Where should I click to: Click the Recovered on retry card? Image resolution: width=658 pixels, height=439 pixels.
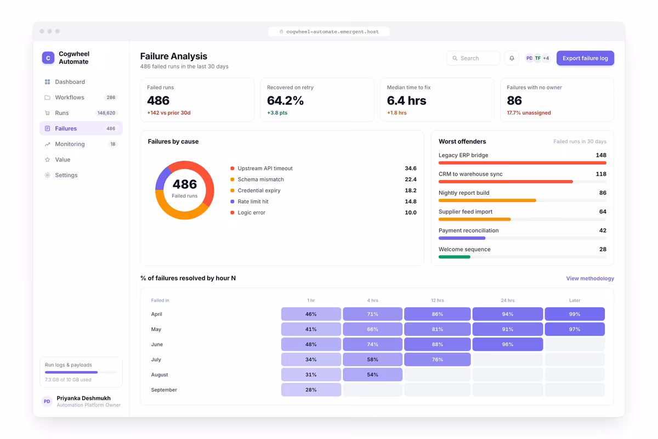(317, 100)
